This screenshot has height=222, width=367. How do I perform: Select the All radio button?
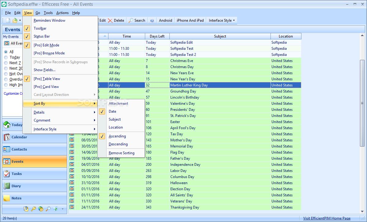click(x=6, y=52)
